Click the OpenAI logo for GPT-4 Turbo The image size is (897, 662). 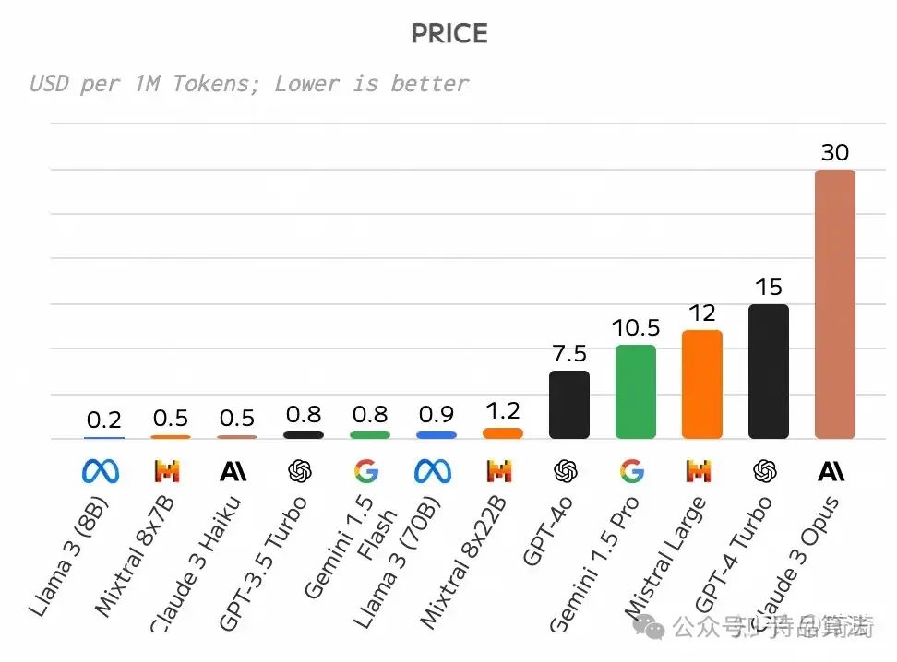click(765, 472)
